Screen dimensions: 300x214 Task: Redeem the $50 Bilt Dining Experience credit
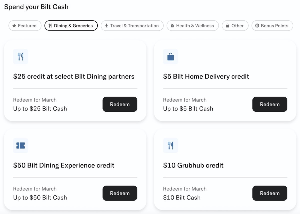coord(120,193)
